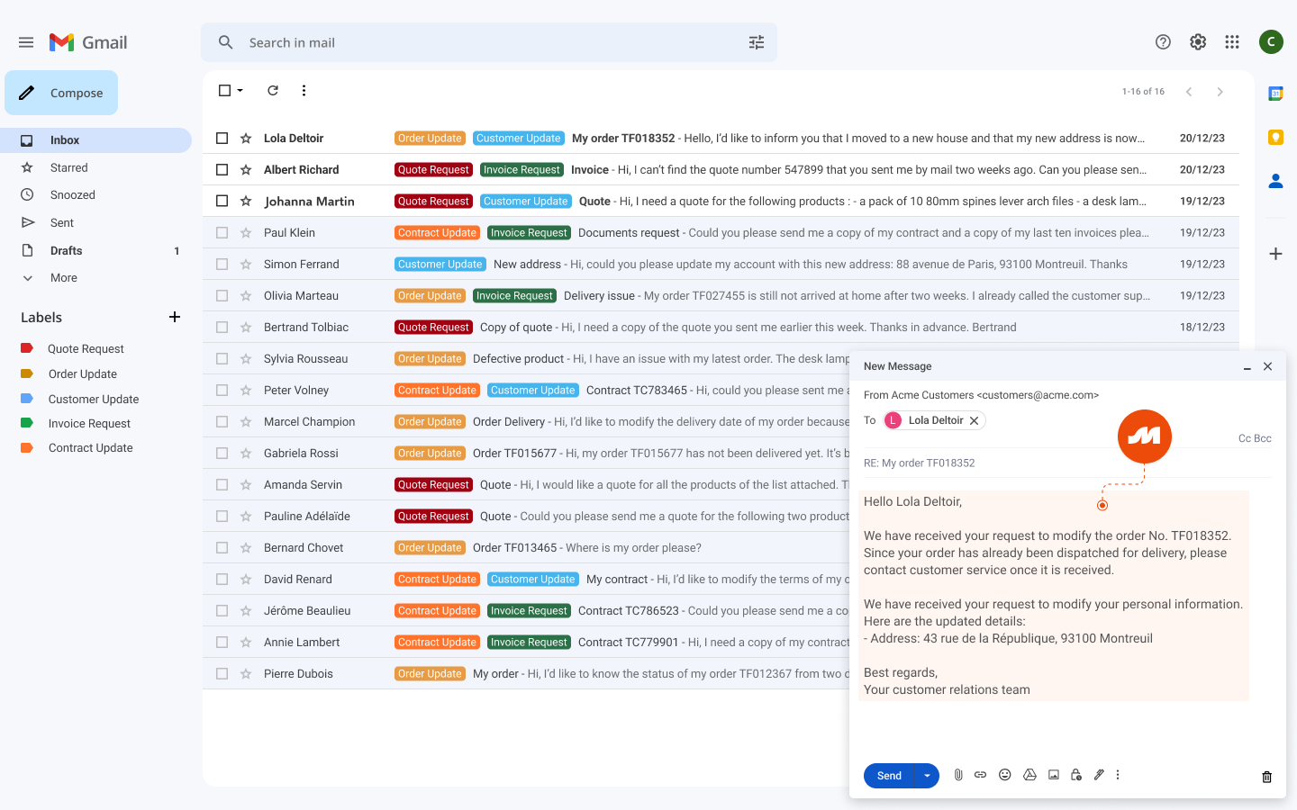Select Johanna Martin email checkbox
The height and width of the screenshot is (810, 1297).
(222, 201)
